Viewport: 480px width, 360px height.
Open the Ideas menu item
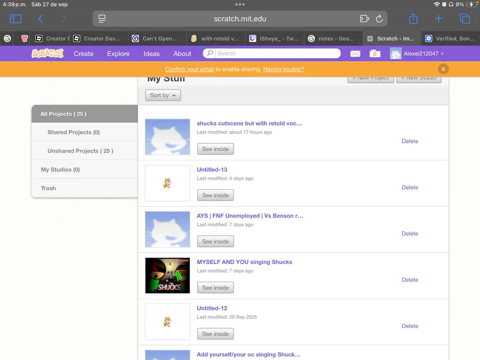pos(151,53)
